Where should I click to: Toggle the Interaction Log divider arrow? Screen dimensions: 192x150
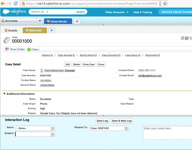click(x=103, y=116)
